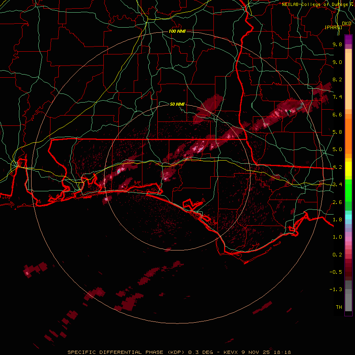Select the 7.4 value on the scale
Viewport: 355px width, 355px height.
[x=337, y=97]
